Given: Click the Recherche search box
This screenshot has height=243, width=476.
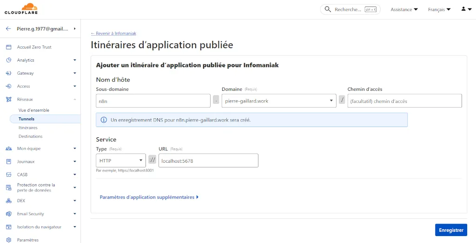Looking at the screenshot, I should click(x=350, y=9).
